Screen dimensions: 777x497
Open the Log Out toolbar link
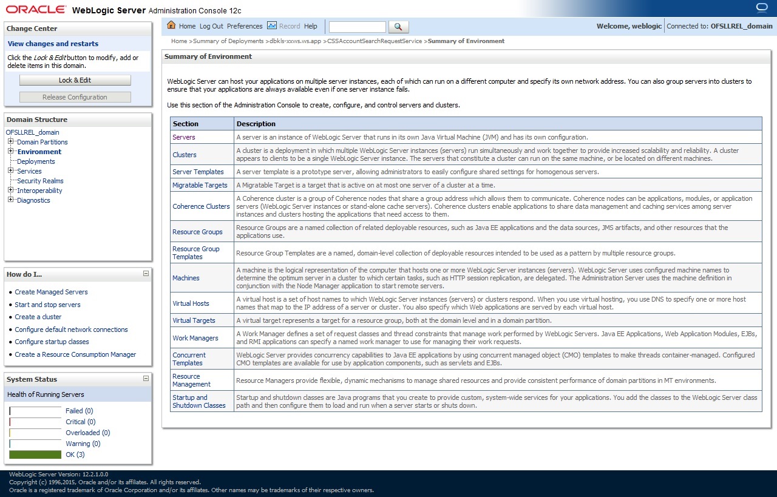tap(211, 26)
